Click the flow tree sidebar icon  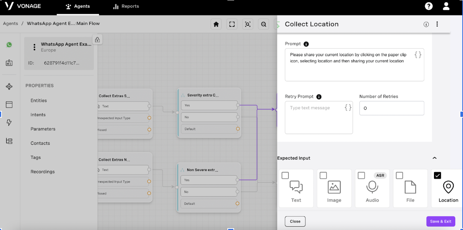[9, 141]
